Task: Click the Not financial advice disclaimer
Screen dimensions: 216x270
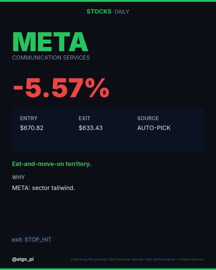Action: (x=137, y=259)
